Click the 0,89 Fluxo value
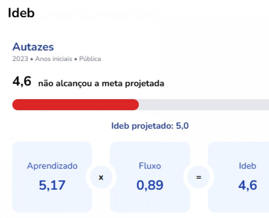 [x=150, y=185]
